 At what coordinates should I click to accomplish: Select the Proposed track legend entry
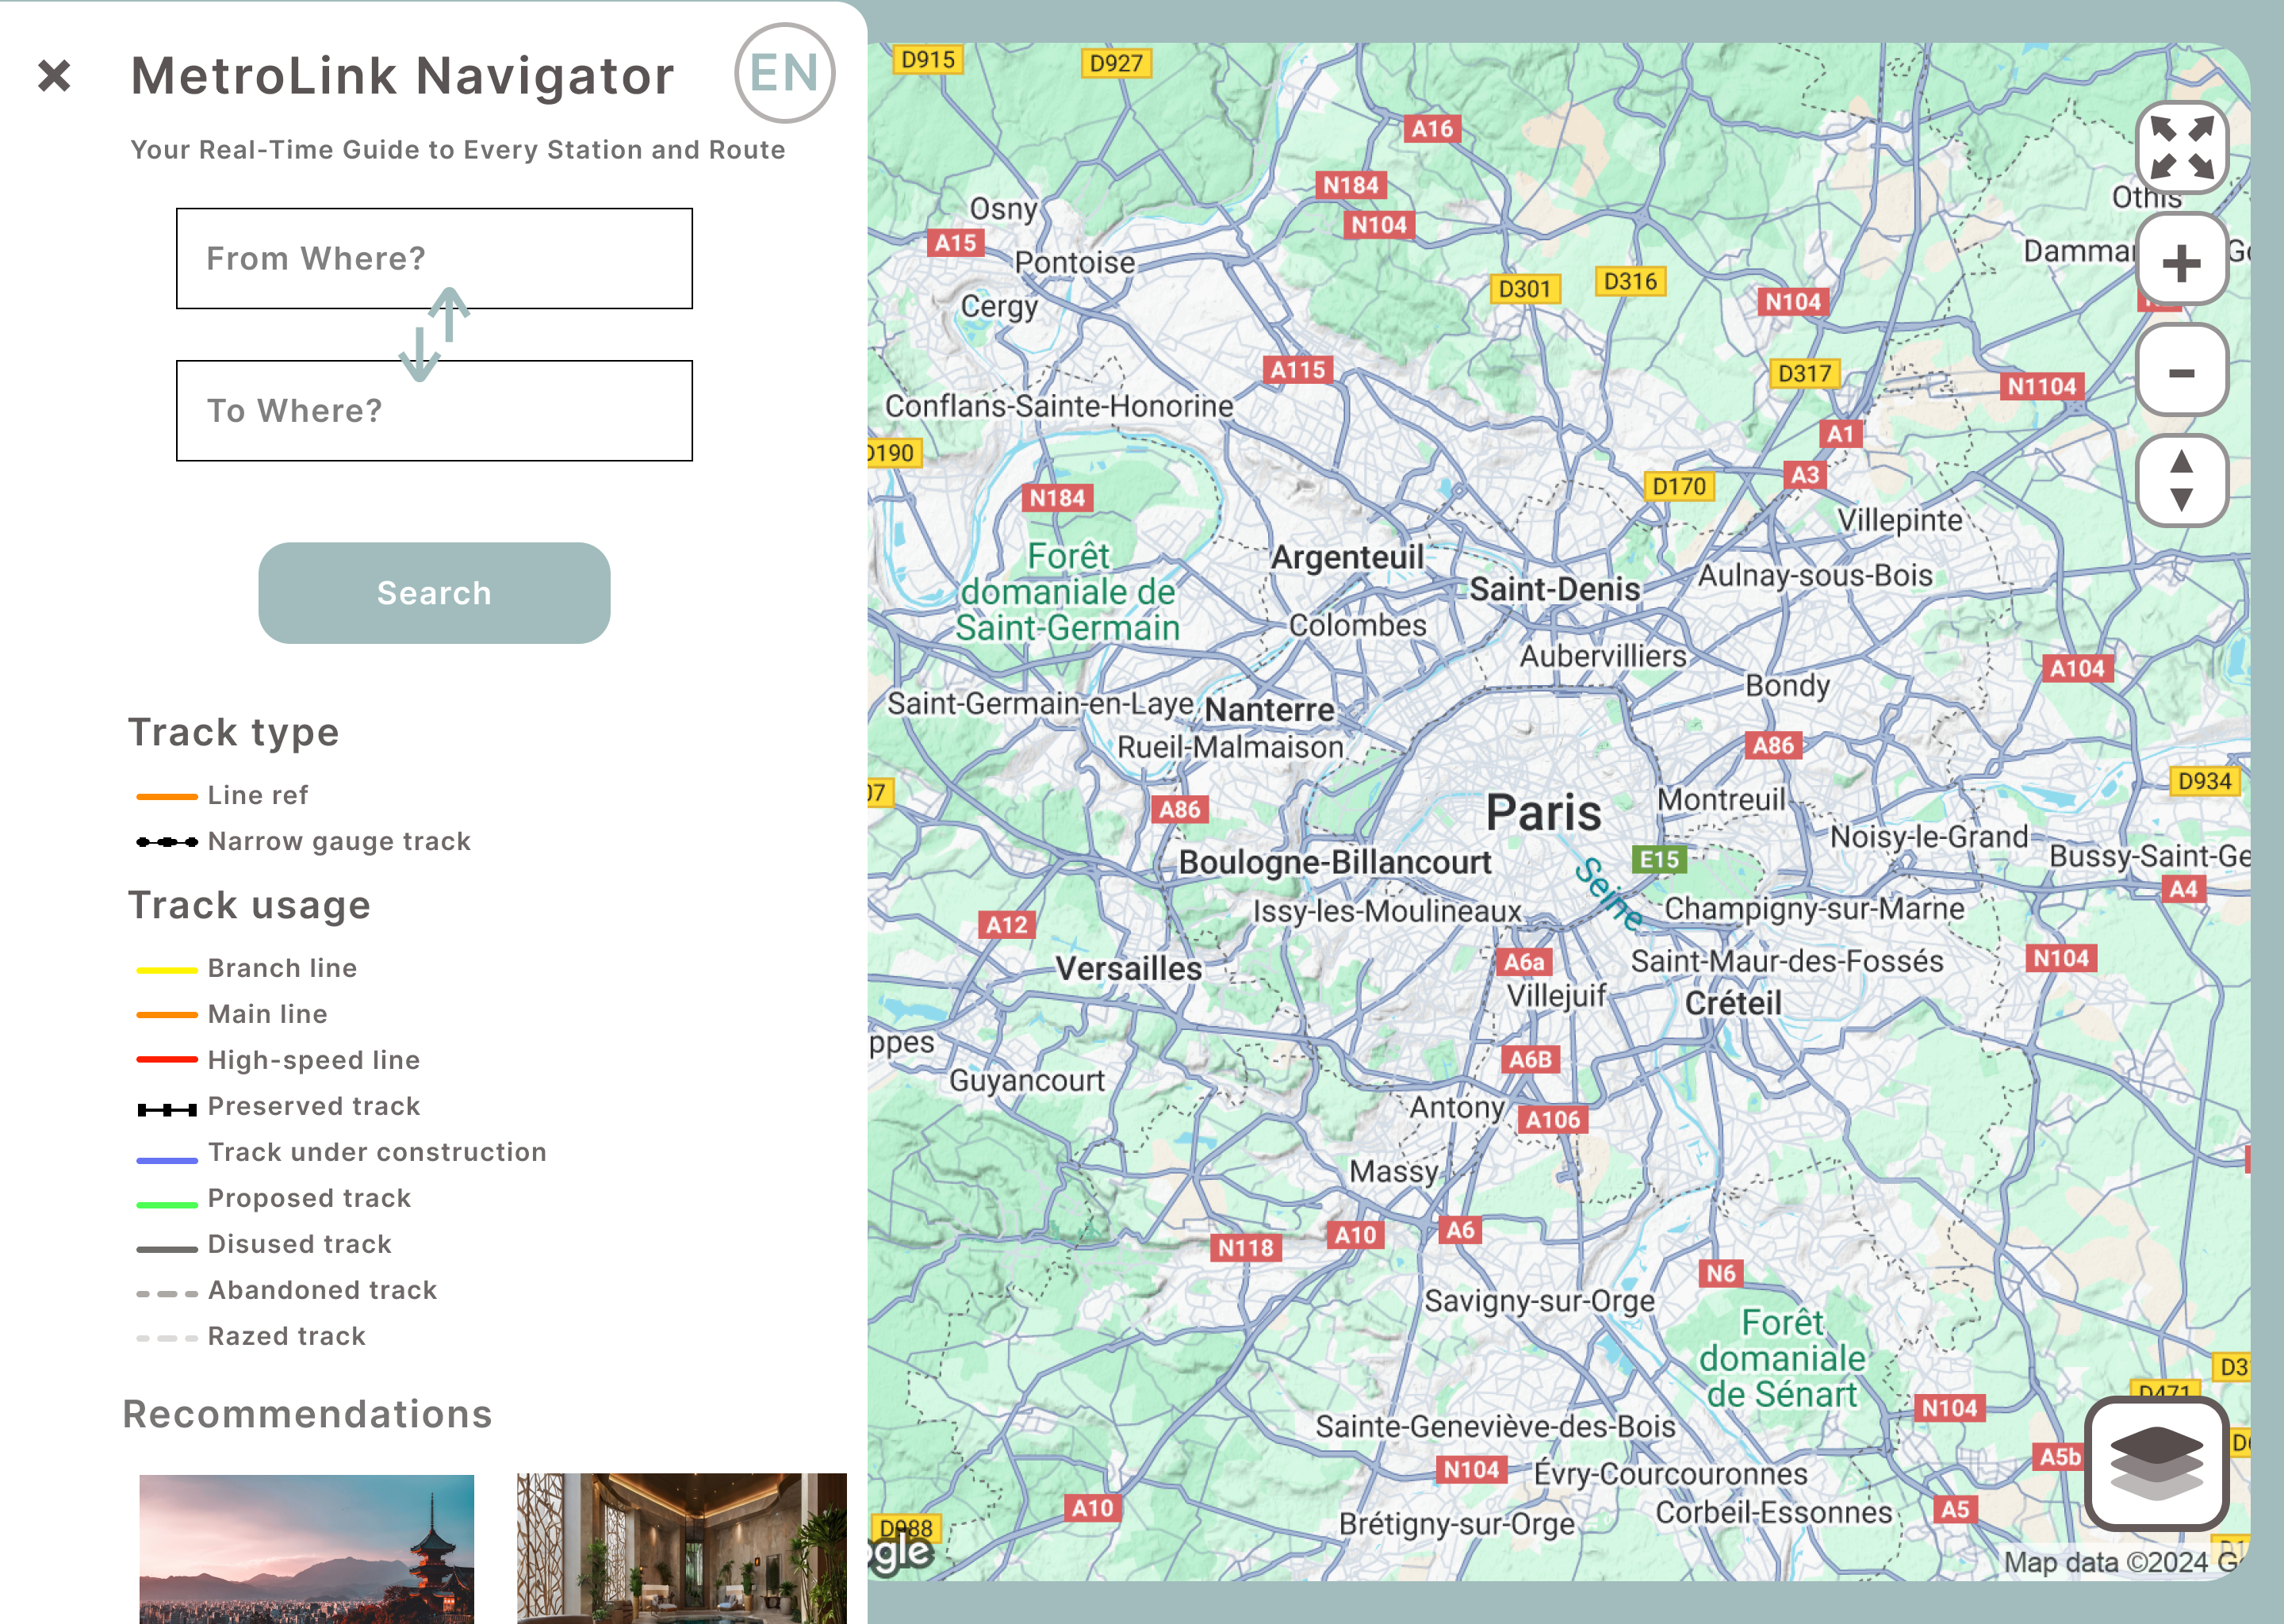point(273,1198)
